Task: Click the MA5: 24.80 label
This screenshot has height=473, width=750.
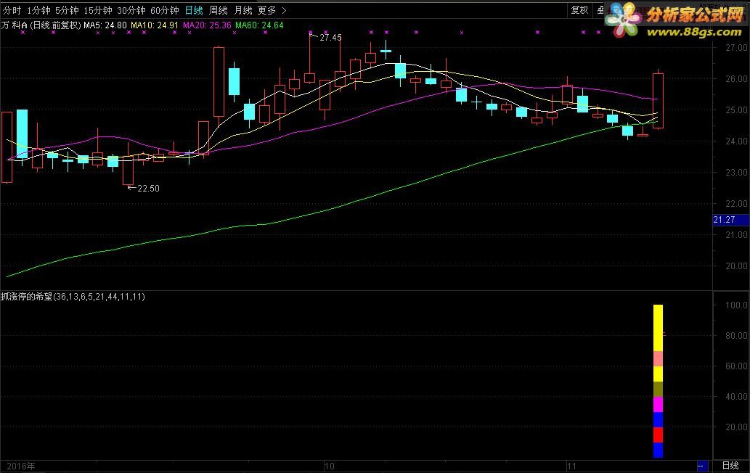Action: pyautogui.click(x=105, y=25)
